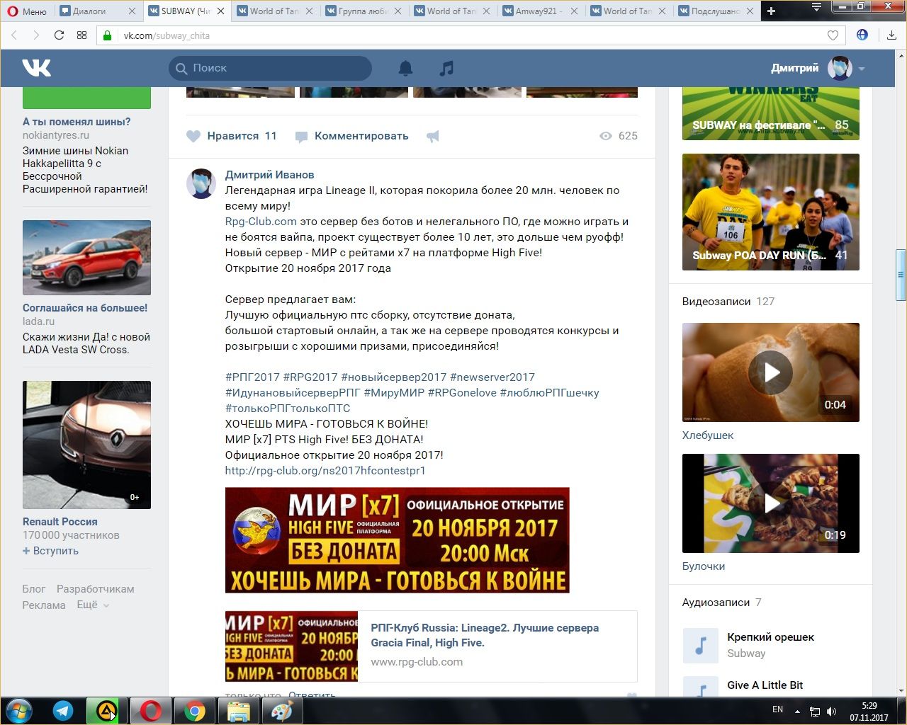Image resolution: width=907 pixels, height=725 pixels.
Task: Open the А ты поменял шины? ad
Action: (x=77, y=122)
